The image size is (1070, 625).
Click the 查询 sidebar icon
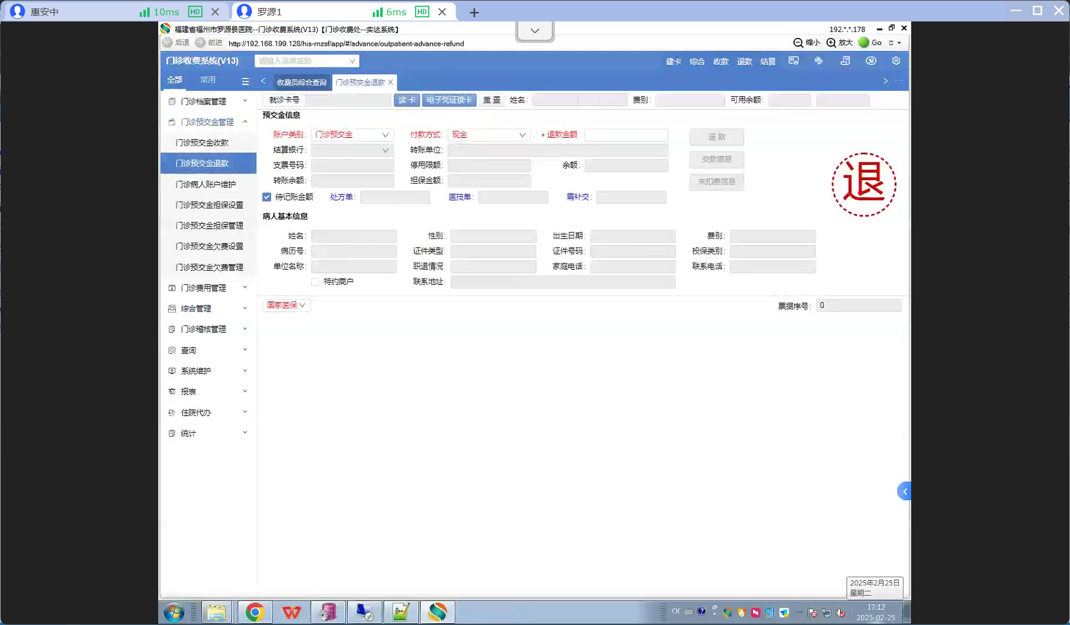(172, 350)
